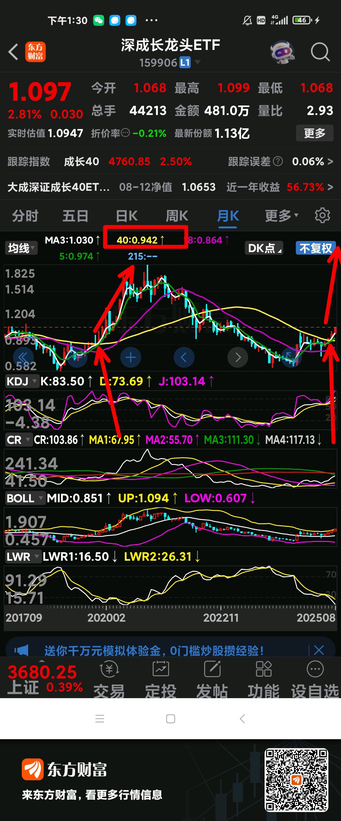Open 跟踪误差 0.06% details
The width and height of the screenshot is (341, 821).
(281, 161)
